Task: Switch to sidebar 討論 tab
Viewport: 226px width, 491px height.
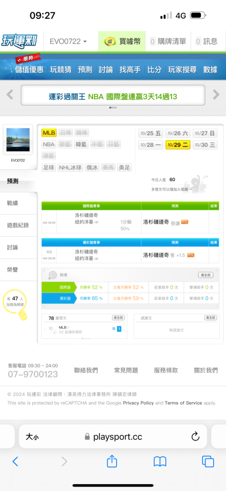Action: tap(19, 247)
